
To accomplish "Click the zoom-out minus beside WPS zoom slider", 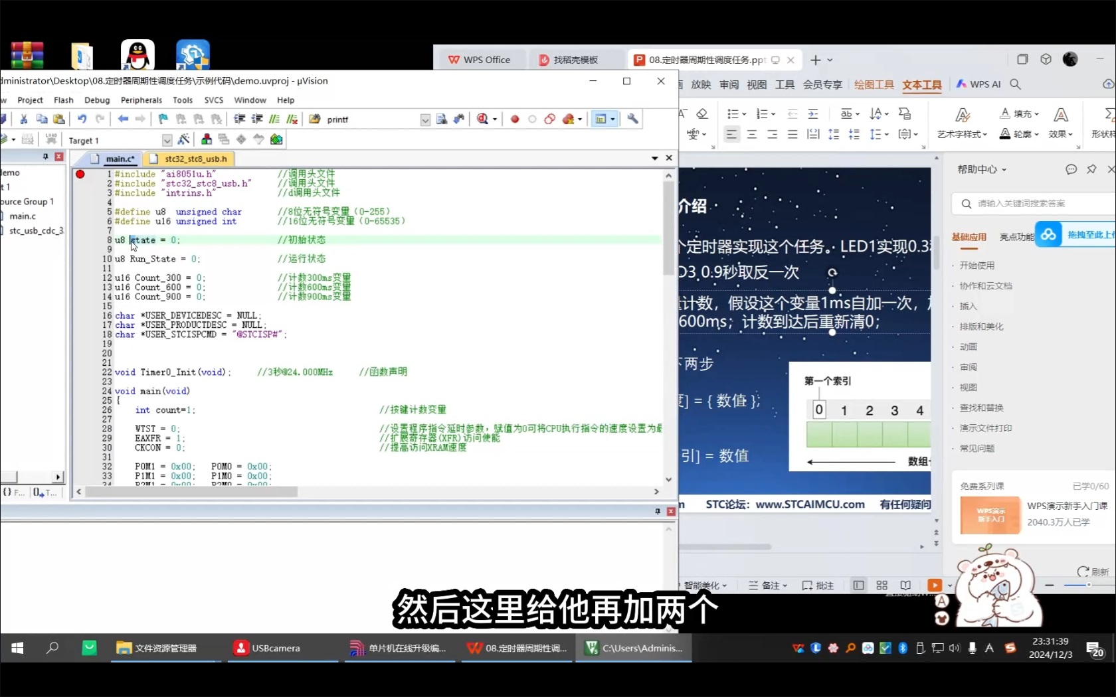I will tap(1050, 585).
